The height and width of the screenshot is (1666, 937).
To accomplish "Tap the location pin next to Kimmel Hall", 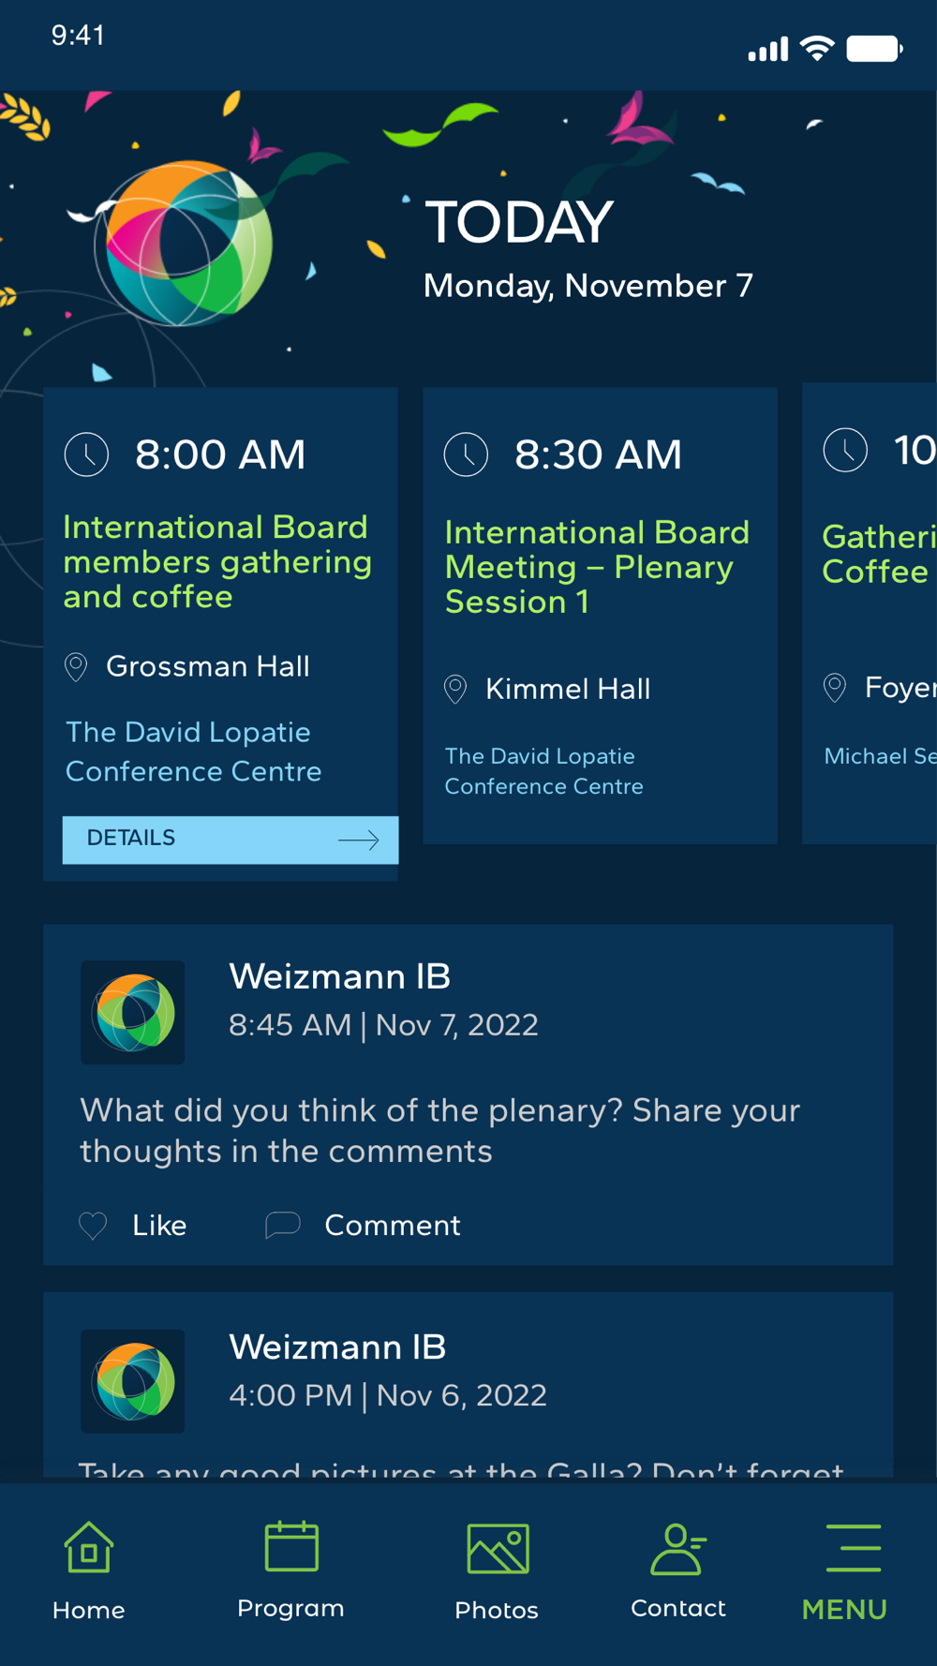I will (x=455, y=690).
